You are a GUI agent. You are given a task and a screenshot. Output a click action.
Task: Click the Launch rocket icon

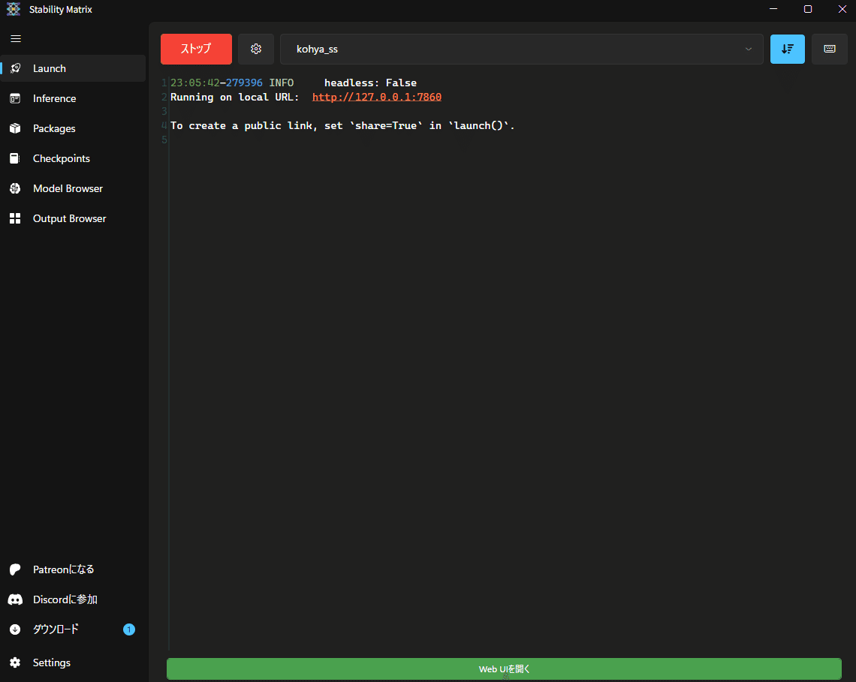15,68
